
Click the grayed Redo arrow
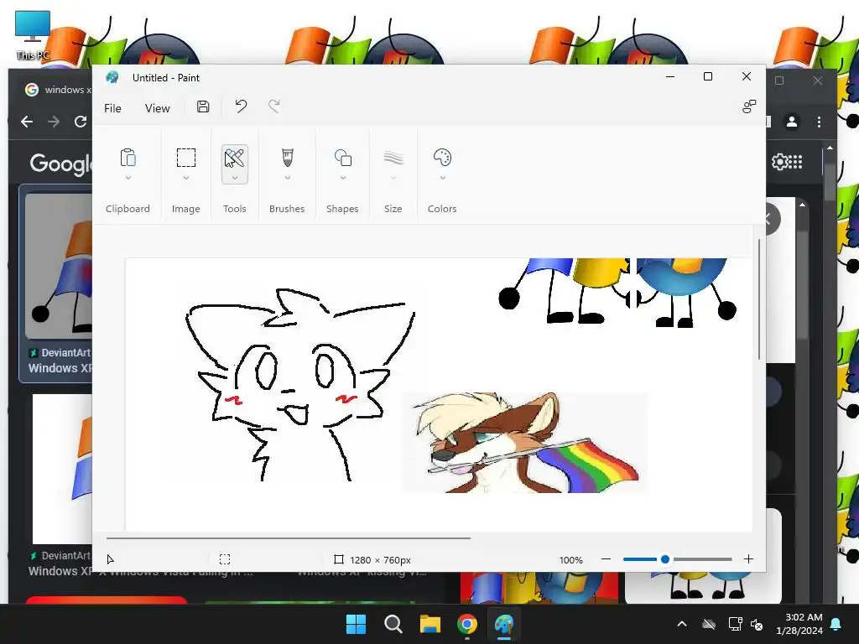[274, 106]
